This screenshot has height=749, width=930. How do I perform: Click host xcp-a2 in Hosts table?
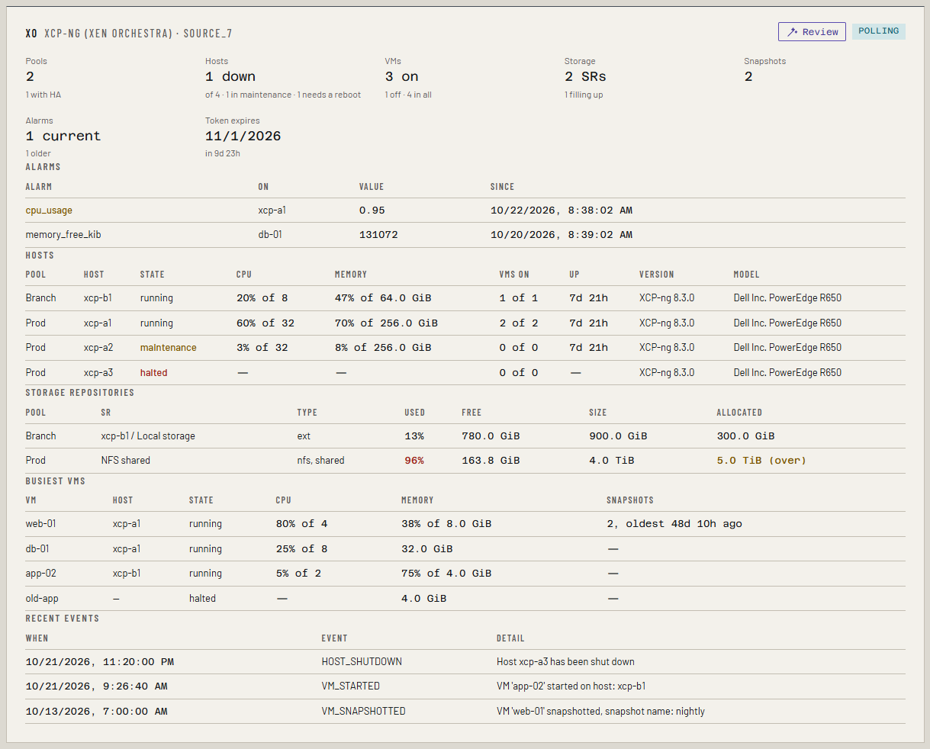coord(98,348)
